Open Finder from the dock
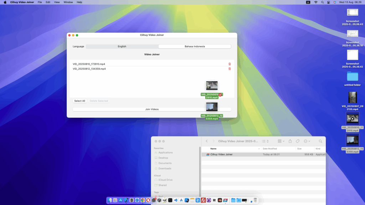365x205 pixels. (109, 200)
